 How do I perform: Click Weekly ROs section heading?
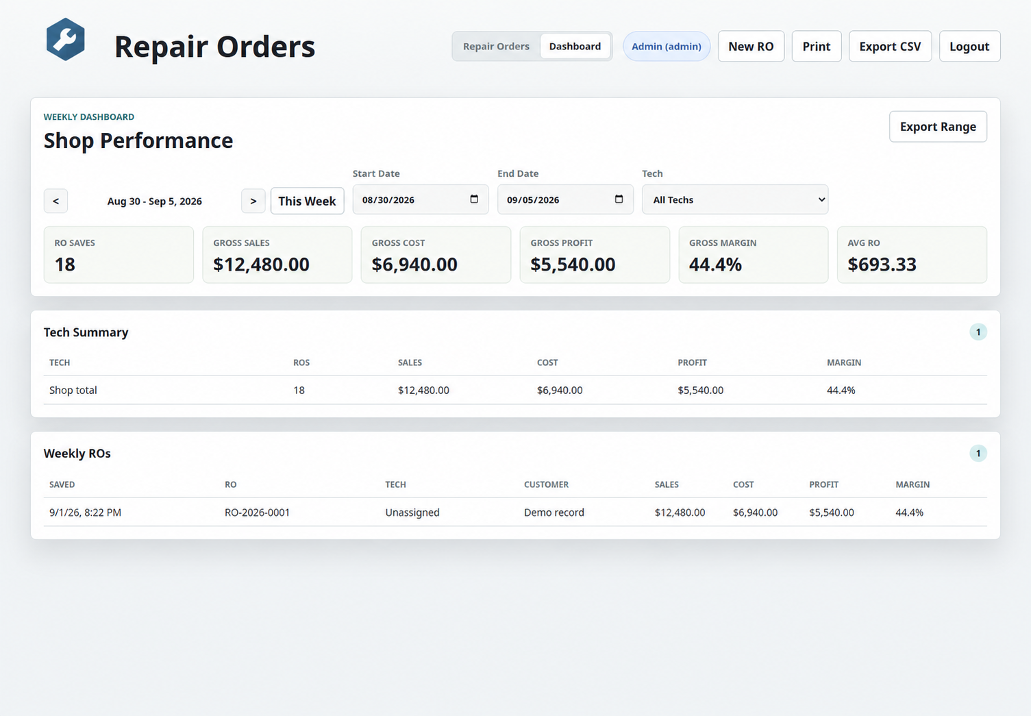(77, 454)
